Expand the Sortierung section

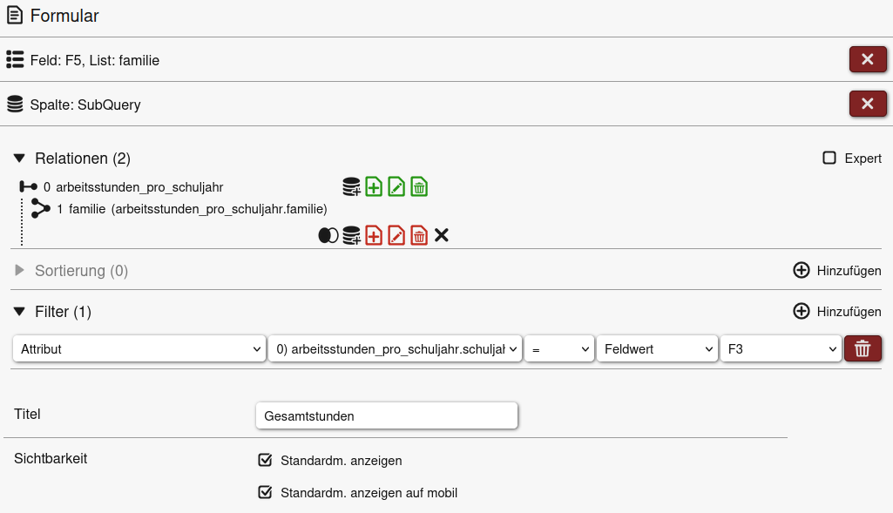coord(19,271)
